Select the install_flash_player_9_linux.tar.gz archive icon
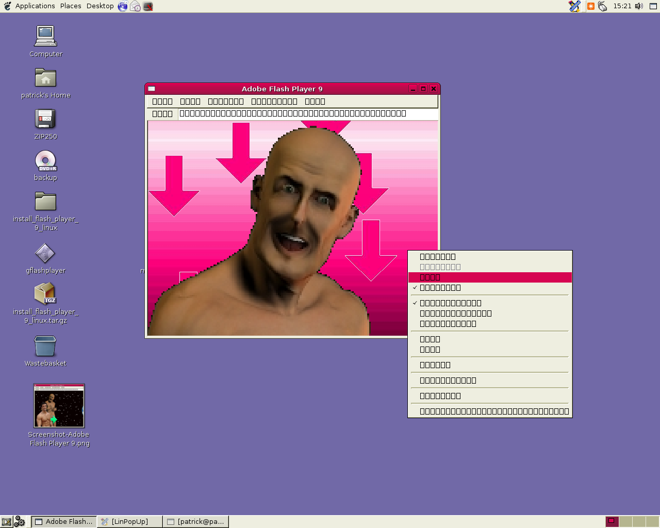The height and width of the screenshot is (528, 660). (45, 293)
